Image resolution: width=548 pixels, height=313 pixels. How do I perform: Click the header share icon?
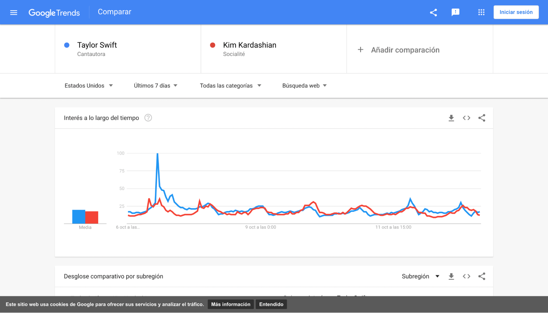(433, 12)
